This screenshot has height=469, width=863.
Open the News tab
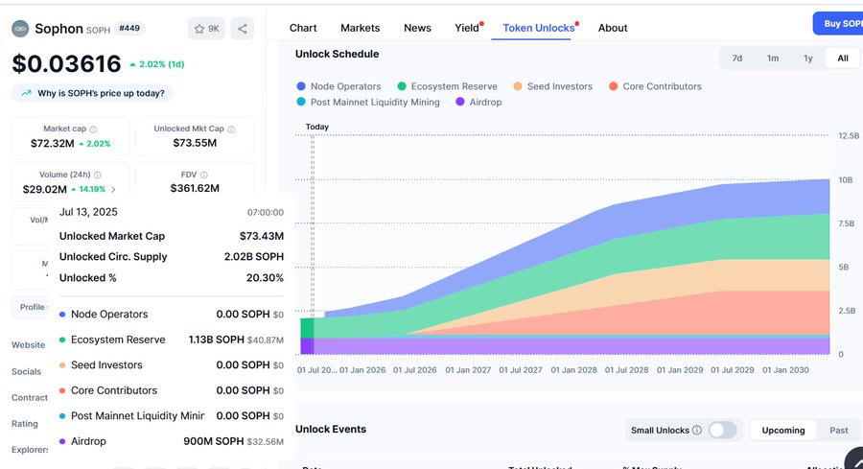click(417, 28)
